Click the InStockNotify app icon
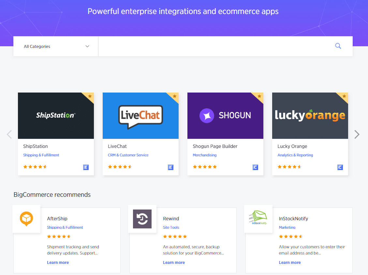 click(258, 219)
